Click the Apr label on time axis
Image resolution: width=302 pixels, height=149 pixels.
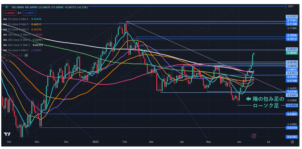(x=182, y=142)
